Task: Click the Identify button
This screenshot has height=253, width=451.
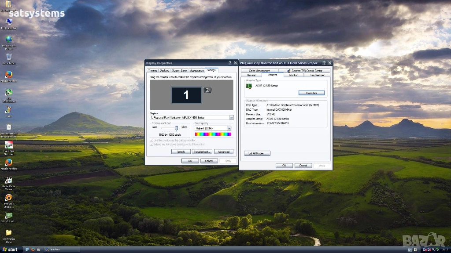Action: [181, 152]
